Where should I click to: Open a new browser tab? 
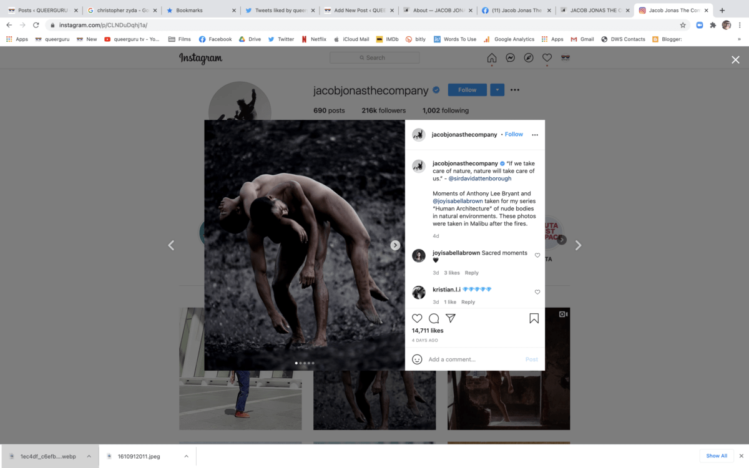tap(722, 10)
